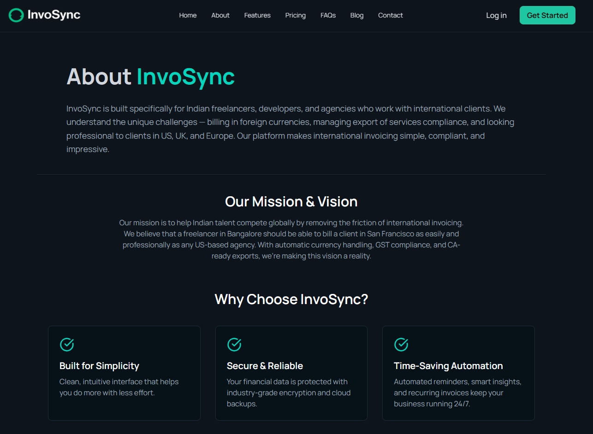Open the Pricing section

tap(295, 15)
